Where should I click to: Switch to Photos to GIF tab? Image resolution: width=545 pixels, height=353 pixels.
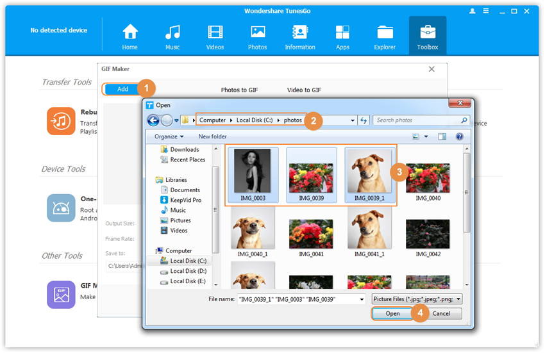coord(240,90)
